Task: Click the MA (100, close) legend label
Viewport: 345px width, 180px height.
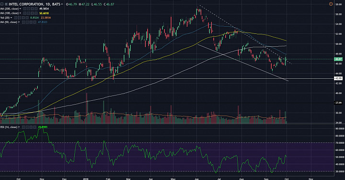Action: [9, 13]
